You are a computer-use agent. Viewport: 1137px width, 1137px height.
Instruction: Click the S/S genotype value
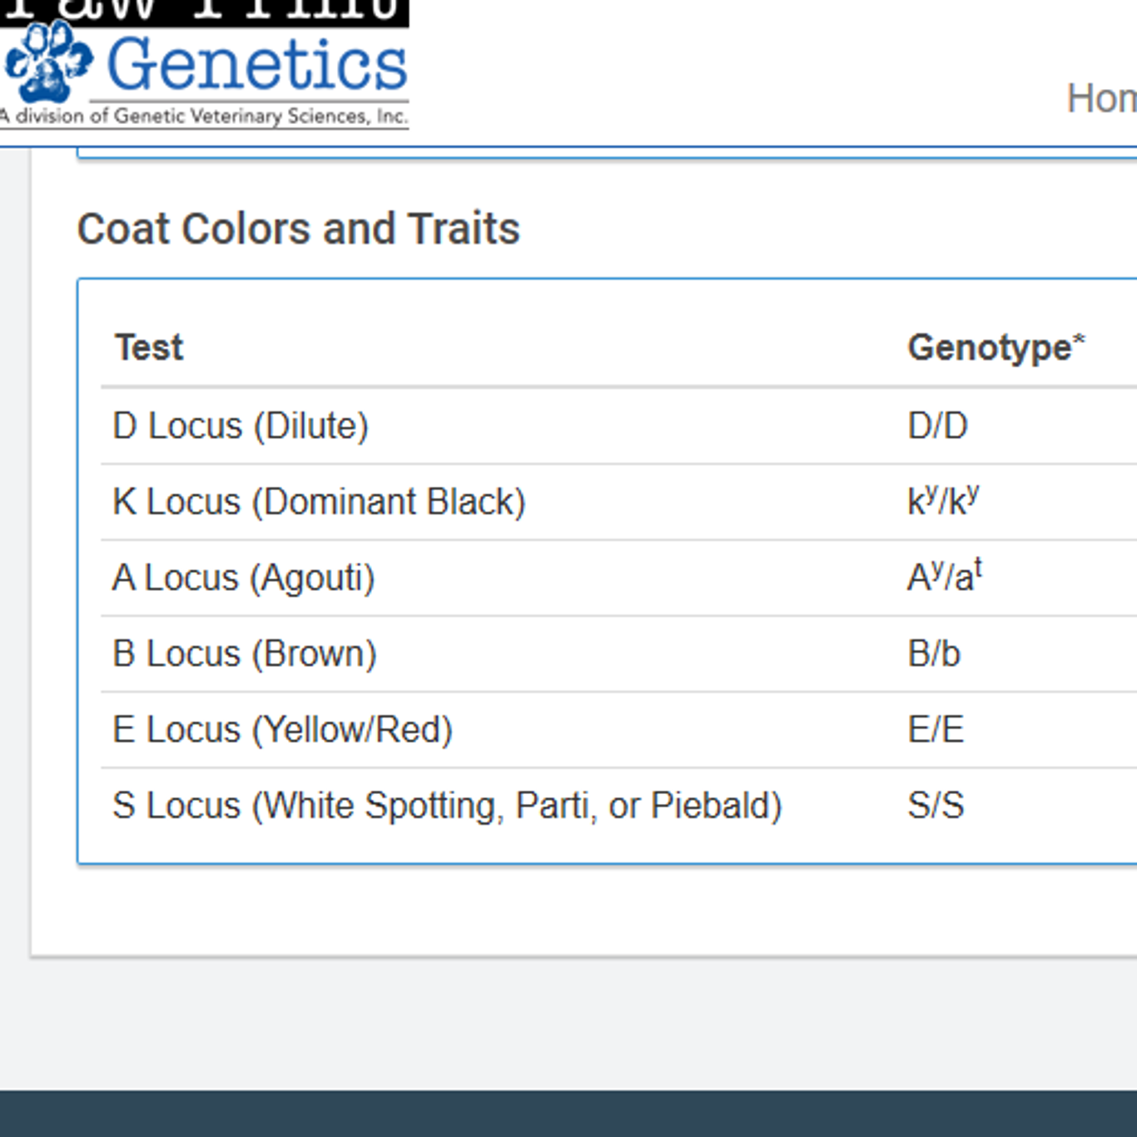936,806
